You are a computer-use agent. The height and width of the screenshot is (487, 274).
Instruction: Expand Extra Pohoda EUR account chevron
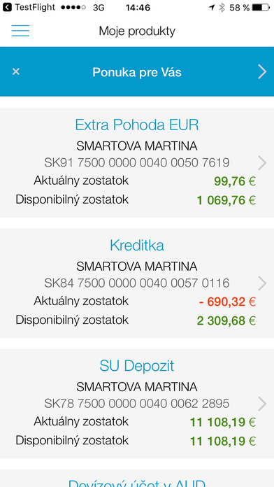pyautogui.click(x=262, y=163)
